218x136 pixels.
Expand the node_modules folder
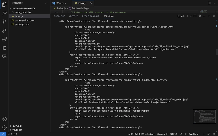(23, 13)
